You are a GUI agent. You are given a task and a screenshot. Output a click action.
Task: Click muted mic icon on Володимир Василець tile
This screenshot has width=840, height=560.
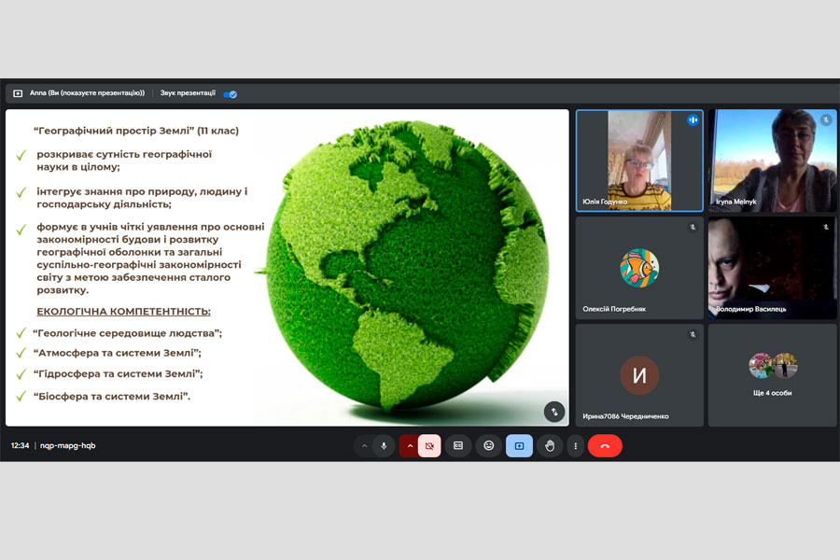point(826,227)
